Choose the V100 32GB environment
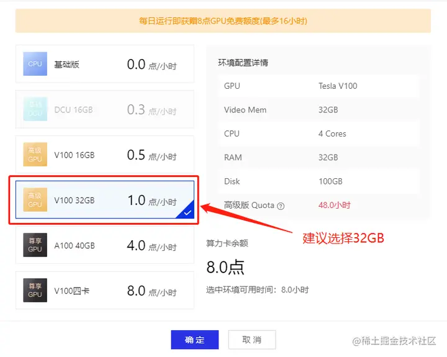Viewport: 447px width, 357px height. [x=105, y=200]
